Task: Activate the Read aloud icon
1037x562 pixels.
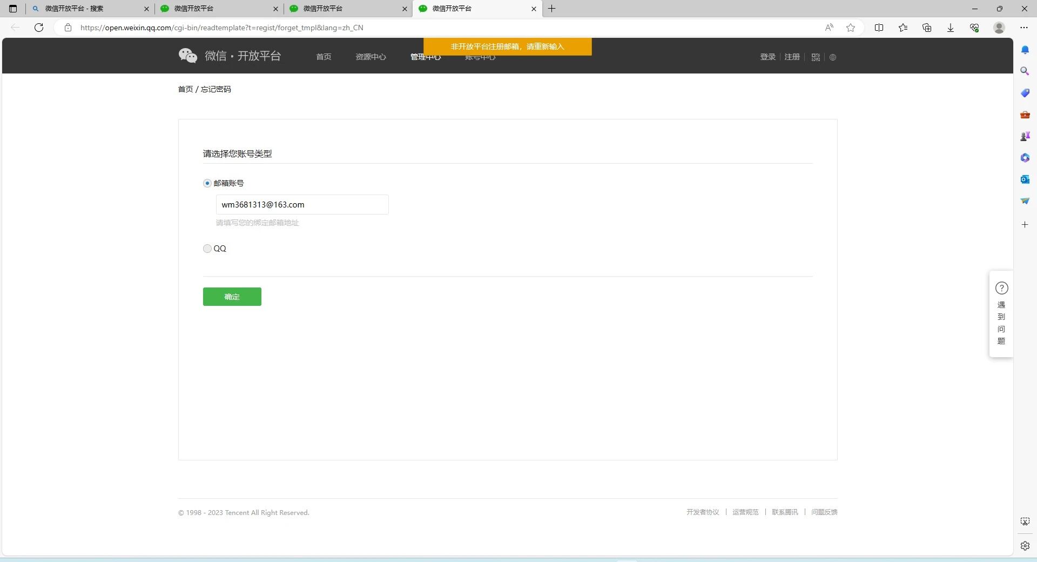Action: coord(829,28)
